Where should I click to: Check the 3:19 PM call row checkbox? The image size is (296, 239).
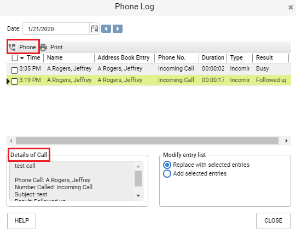(15, 81)
